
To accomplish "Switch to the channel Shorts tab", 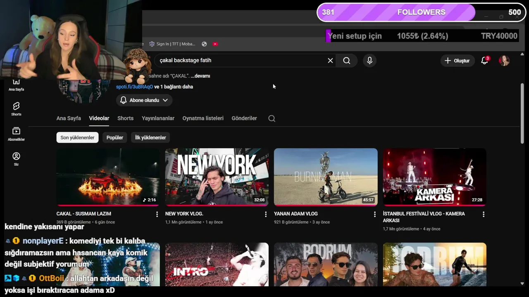I will pos(125,118).
